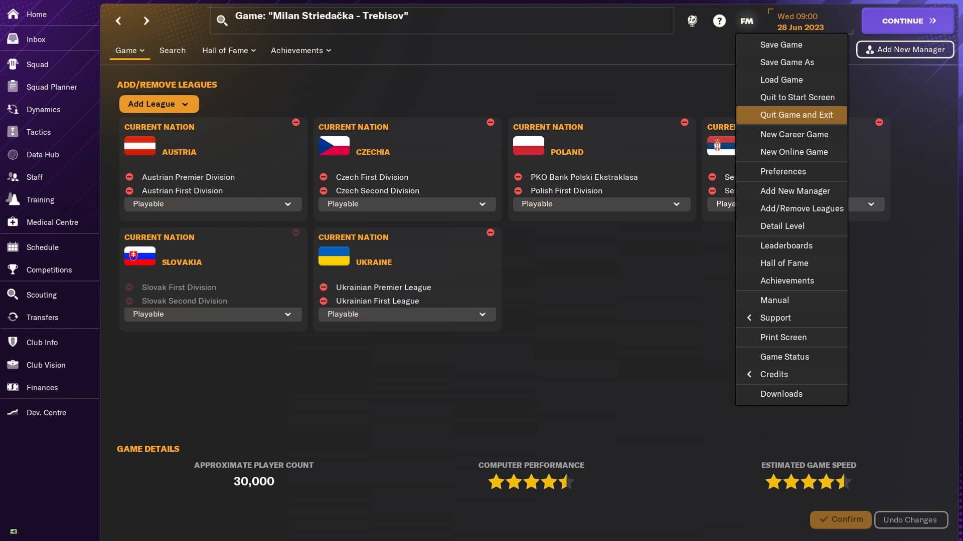Open the Inbox tray icon
This screenshot has width=963, height=541.
pos(13,39)
